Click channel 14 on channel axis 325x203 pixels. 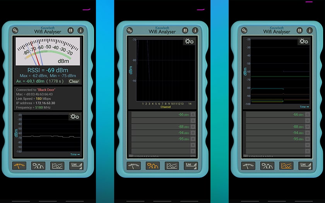pos(190,104)
